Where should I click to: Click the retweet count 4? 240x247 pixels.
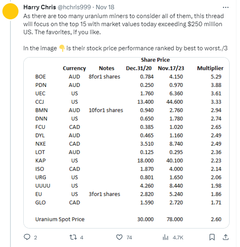pyautogui.click(x=81, y=237)
